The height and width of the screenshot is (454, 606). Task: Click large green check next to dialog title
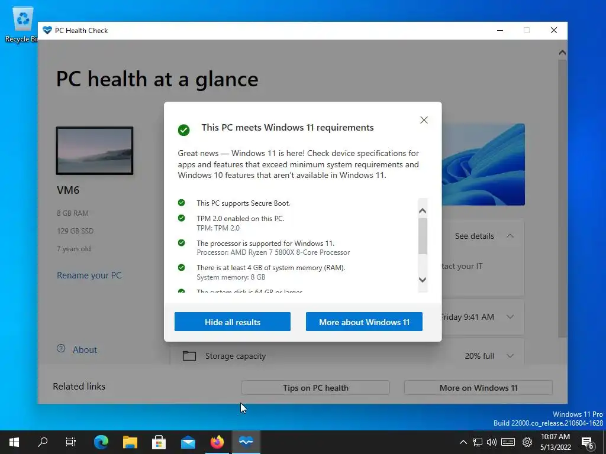coord(184,130)
